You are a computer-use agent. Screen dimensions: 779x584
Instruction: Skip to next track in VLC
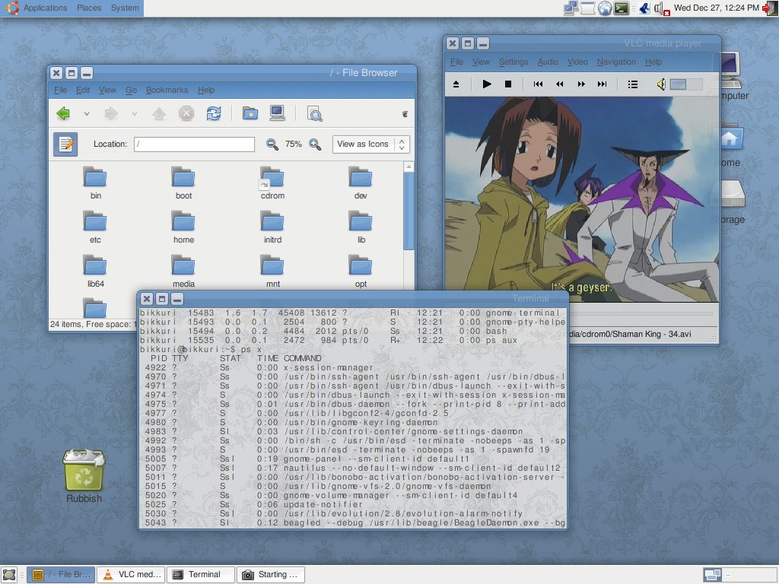coord(603,84)
